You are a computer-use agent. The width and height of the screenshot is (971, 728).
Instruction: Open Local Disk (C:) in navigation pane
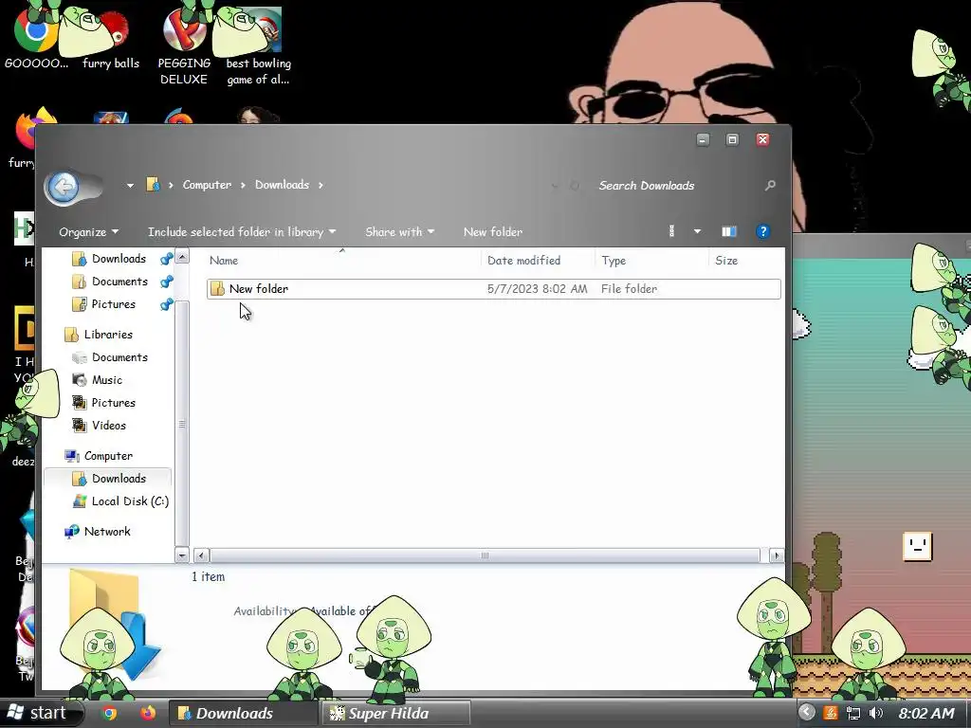pos(130,501)
